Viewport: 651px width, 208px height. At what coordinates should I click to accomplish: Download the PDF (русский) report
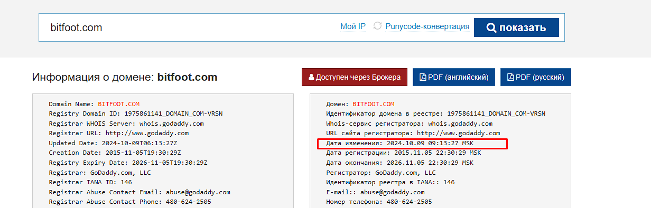[x=536, y=77]
